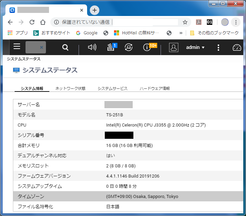Image resolution: width=246 pixels, height=216 pixels.
Task: Click ファイル名符号化 label
Action: 35,206
